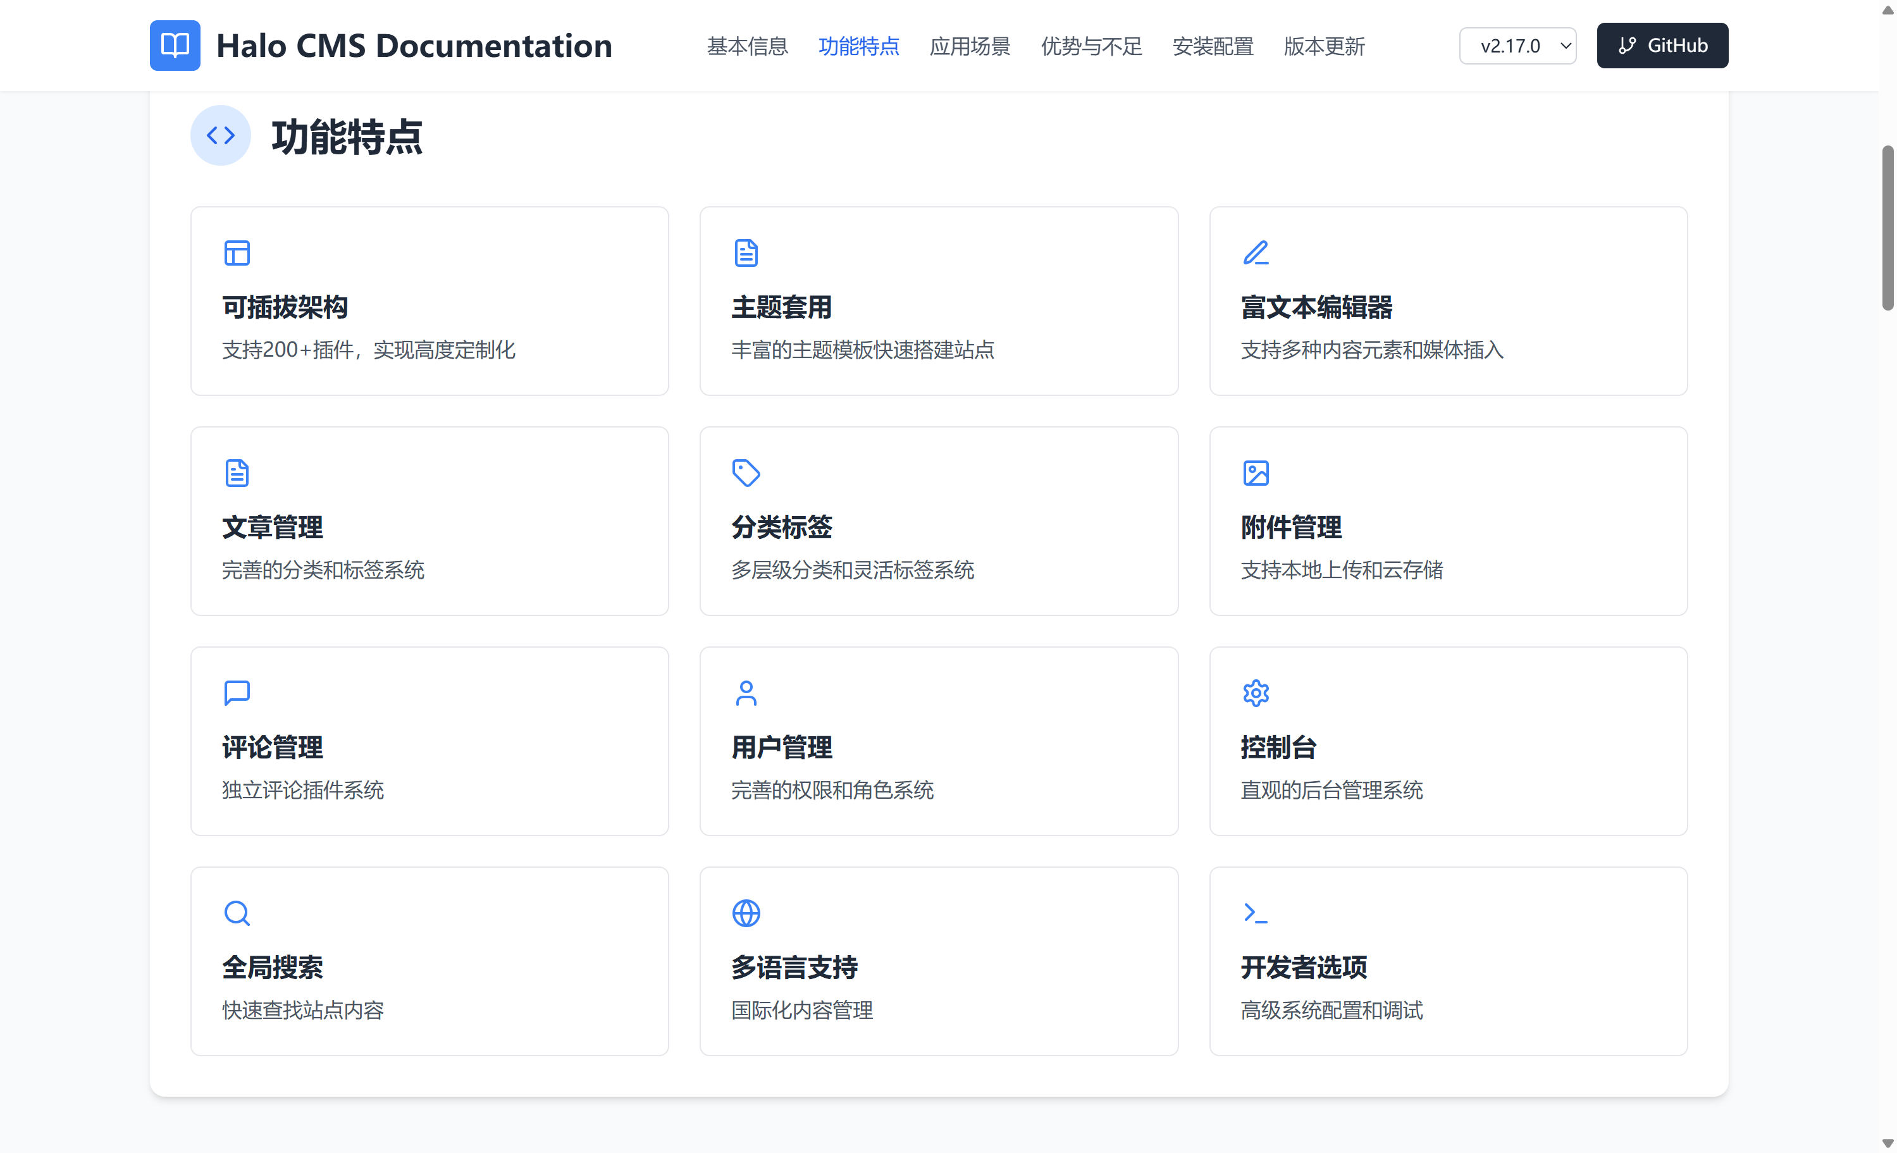Click the terminal prompt icon on 开发者选项 card

pyautogui.click(x=1256, y=913)
